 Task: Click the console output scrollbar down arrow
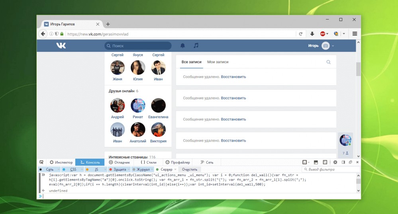click(x=359, y=191)
